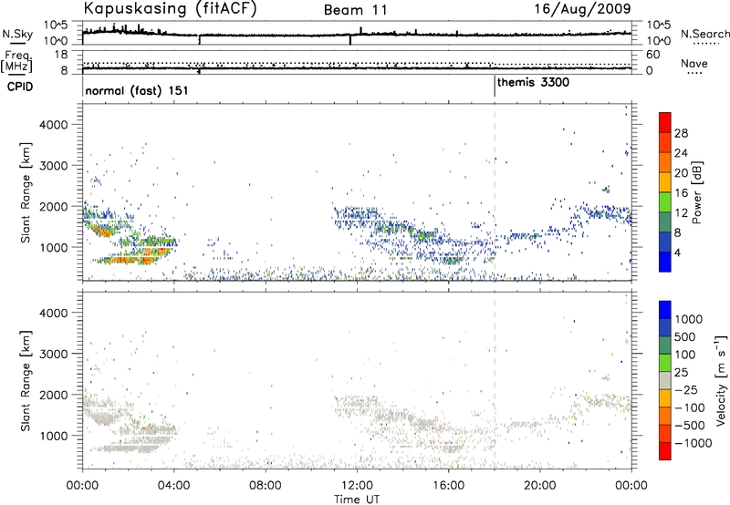The width and height of the screenshot is (730, 505).
Task: Click the red bottom of the velocity colorbar
Action: tap(665, 451)
